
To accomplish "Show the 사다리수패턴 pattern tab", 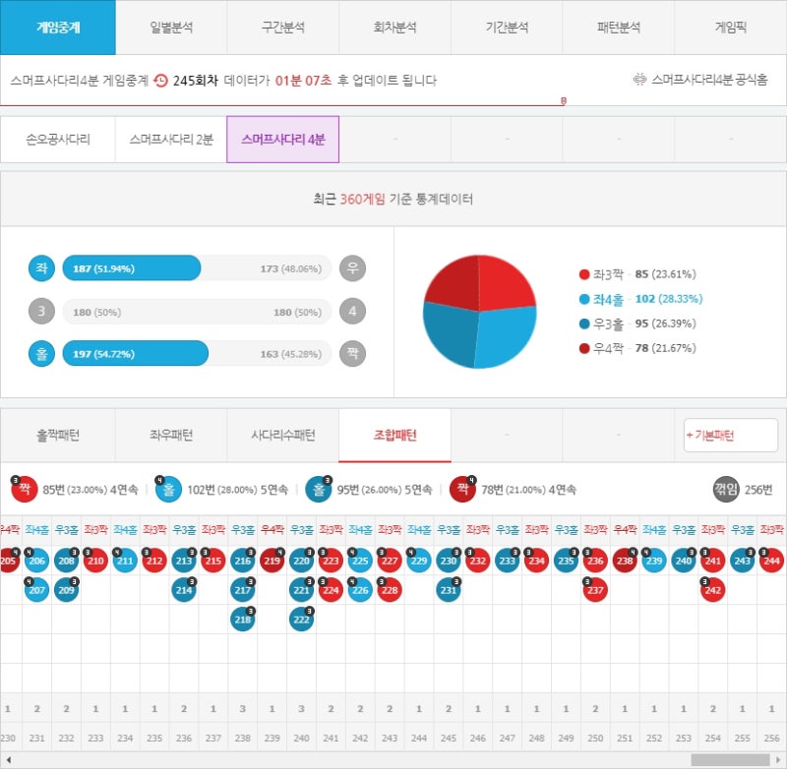I will 283,435.
